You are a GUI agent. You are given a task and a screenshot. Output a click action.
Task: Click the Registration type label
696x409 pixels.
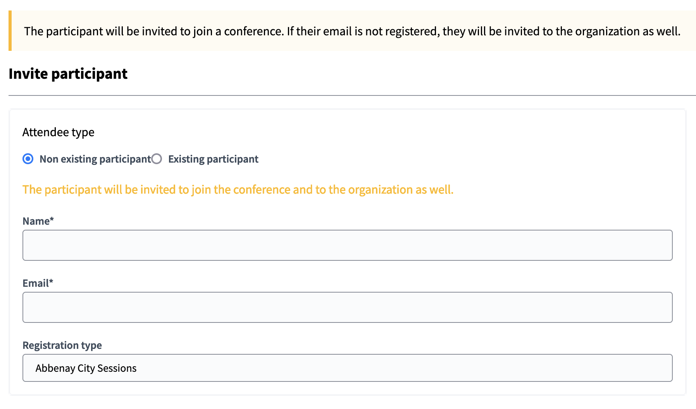point(62,345)
